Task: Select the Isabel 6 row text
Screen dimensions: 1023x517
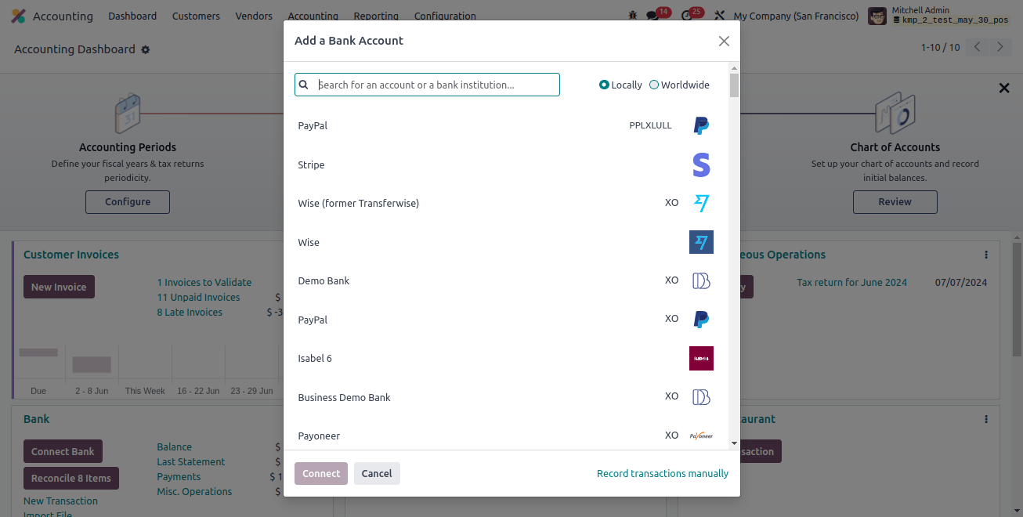Action: point(315,358)
